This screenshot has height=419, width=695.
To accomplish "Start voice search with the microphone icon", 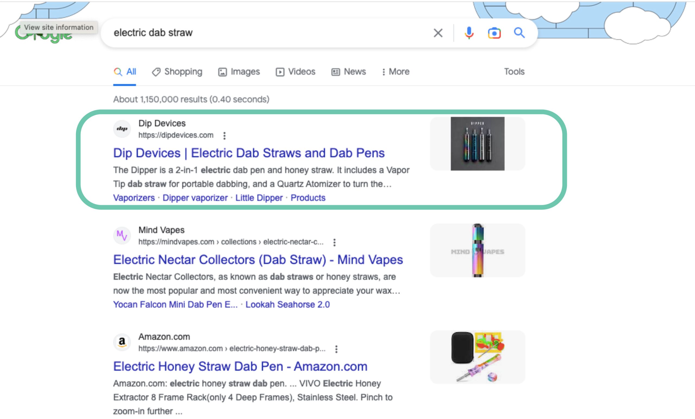I will 469,33.
